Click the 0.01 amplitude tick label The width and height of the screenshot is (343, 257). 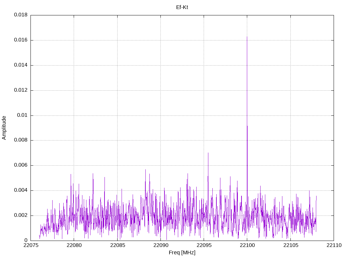tap(22, 115)
